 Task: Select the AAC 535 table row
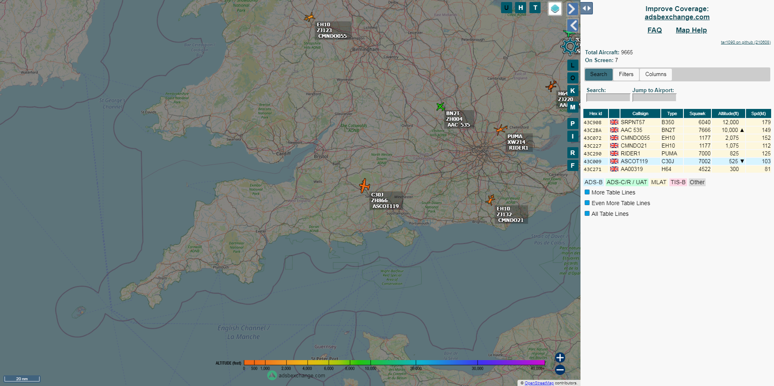coord(677,130)
